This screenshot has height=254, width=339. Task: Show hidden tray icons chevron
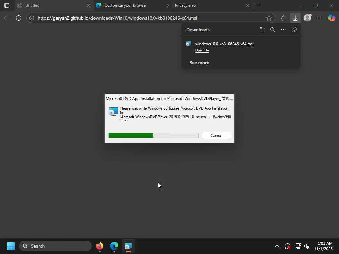click(x=277, y=246)
